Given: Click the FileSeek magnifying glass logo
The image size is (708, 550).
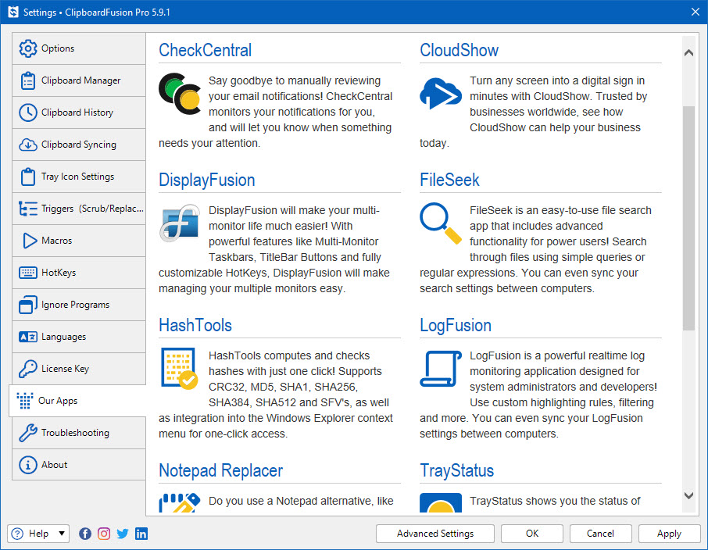Looking at the screenshot, I should click(441, 223).
